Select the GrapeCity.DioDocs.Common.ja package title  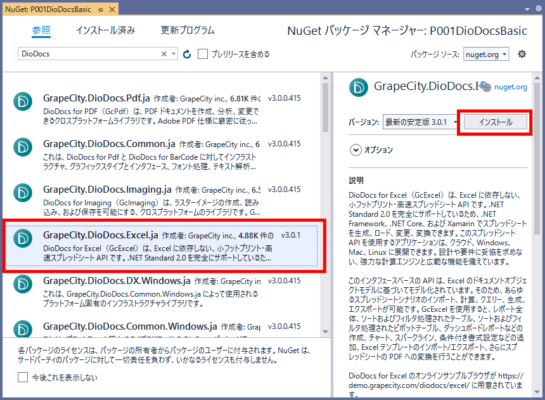tap(109, 144)
